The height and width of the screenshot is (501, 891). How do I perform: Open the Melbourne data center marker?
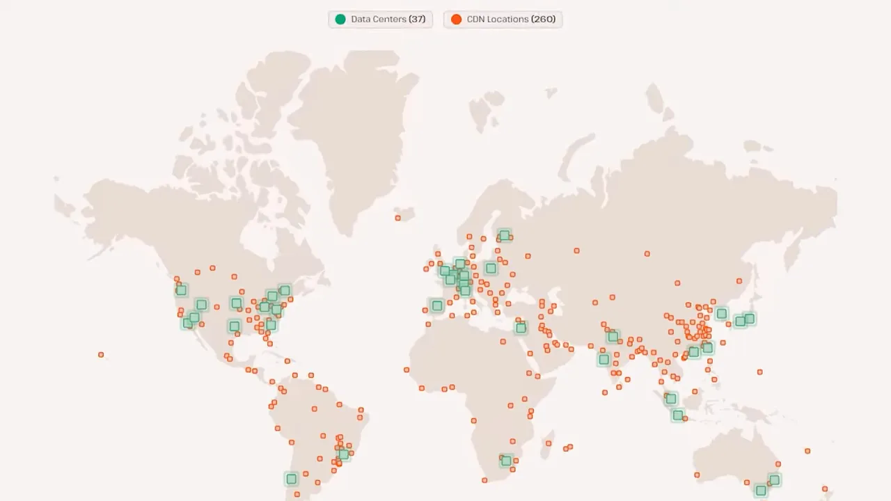(x=761, y=491)
